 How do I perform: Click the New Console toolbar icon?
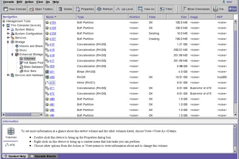6,8
